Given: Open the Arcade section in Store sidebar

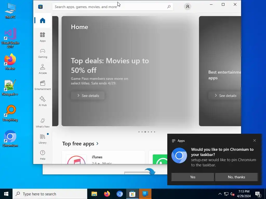Looking at the screenshot, I should [43, 69].
